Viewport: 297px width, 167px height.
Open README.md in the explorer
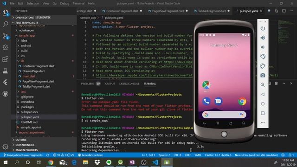tap(29, 122)
